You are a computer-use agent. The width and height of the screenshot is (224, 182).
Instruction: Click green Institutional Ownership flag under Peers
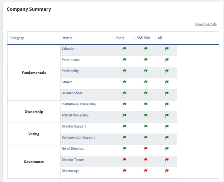pyautogui.click(x=124, y=105)
